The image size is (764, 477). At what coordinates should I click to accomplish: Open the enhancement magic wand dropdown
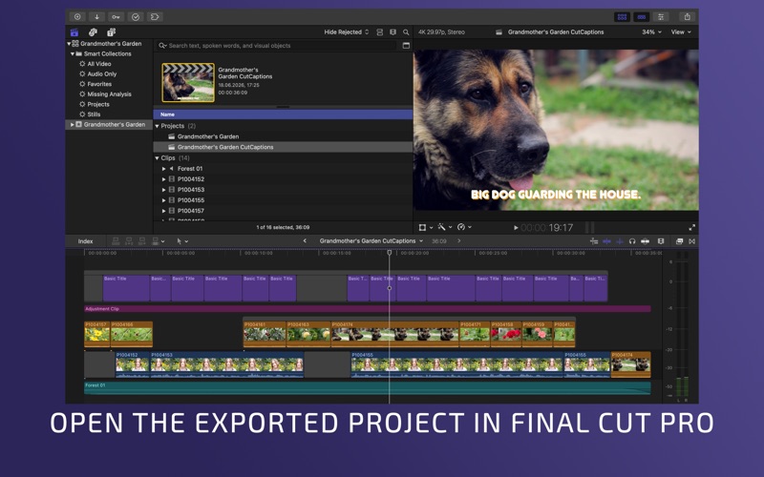444,227
